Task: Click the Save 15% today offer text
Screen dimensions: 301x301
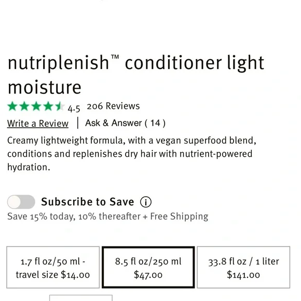Action: pos(108,216)
